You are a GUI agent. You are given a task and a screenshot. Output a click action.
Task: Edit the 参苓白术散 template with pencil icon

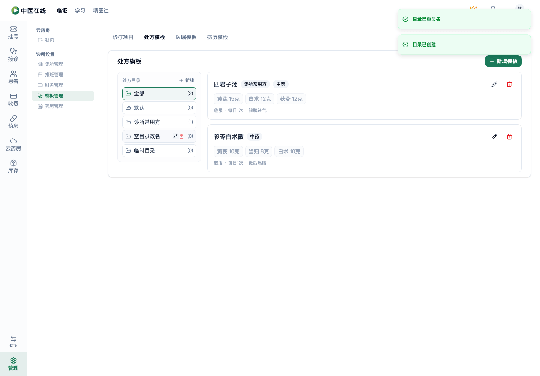494,137
